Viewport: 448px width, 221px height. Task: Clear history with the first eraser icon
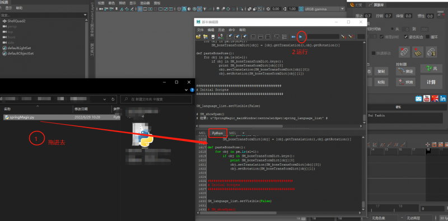pos(229,37)
